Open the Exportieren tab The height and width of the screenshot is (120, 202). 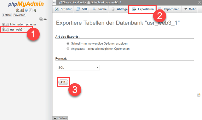pyautogui.click(x=143, y=9)
